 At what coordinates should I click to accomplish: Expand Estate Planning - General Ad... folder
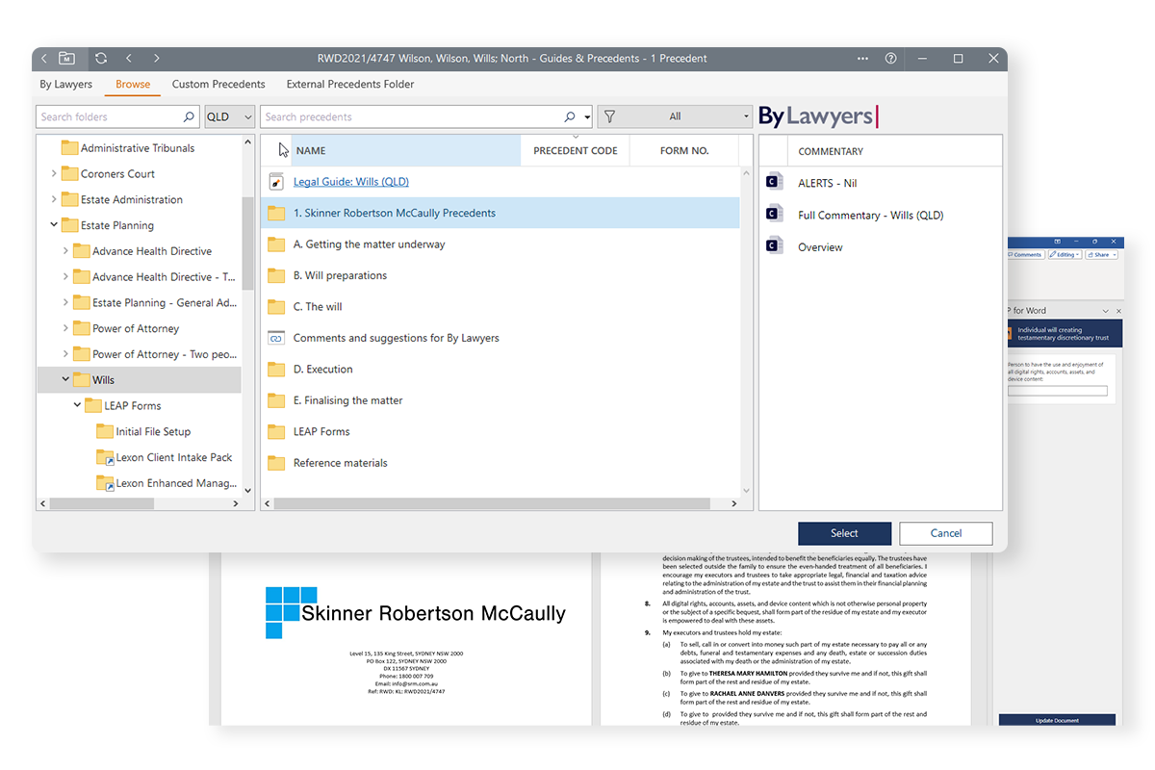[65, 303]
